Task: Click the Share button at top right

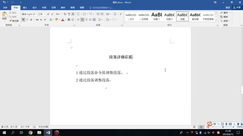Action: pos(237,8)
